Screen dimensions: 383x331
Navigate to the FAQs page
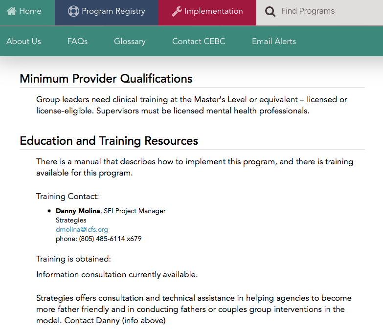pyautogui.click(x=77, y=42)
